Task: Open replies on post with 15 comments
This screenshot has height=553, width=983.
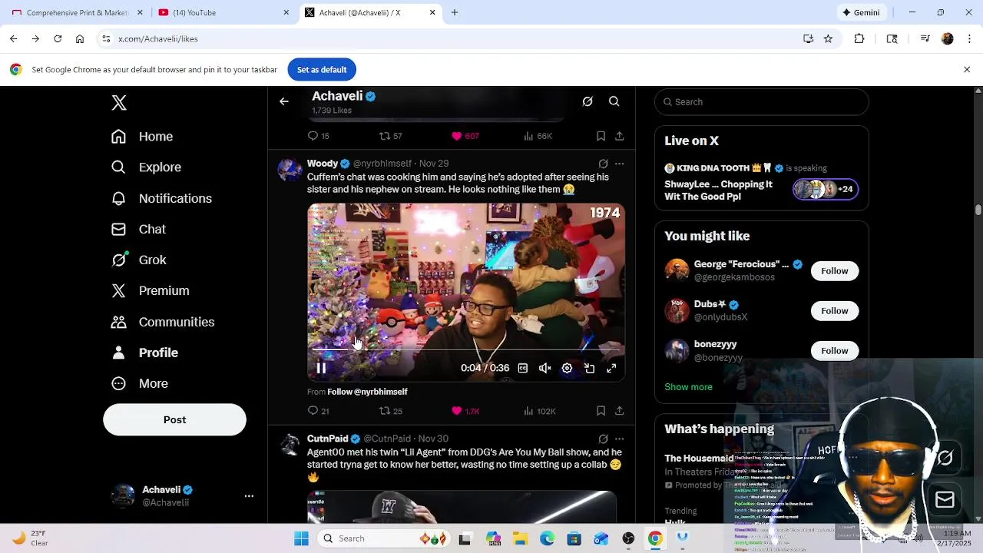Action: [x=318, y=136]
